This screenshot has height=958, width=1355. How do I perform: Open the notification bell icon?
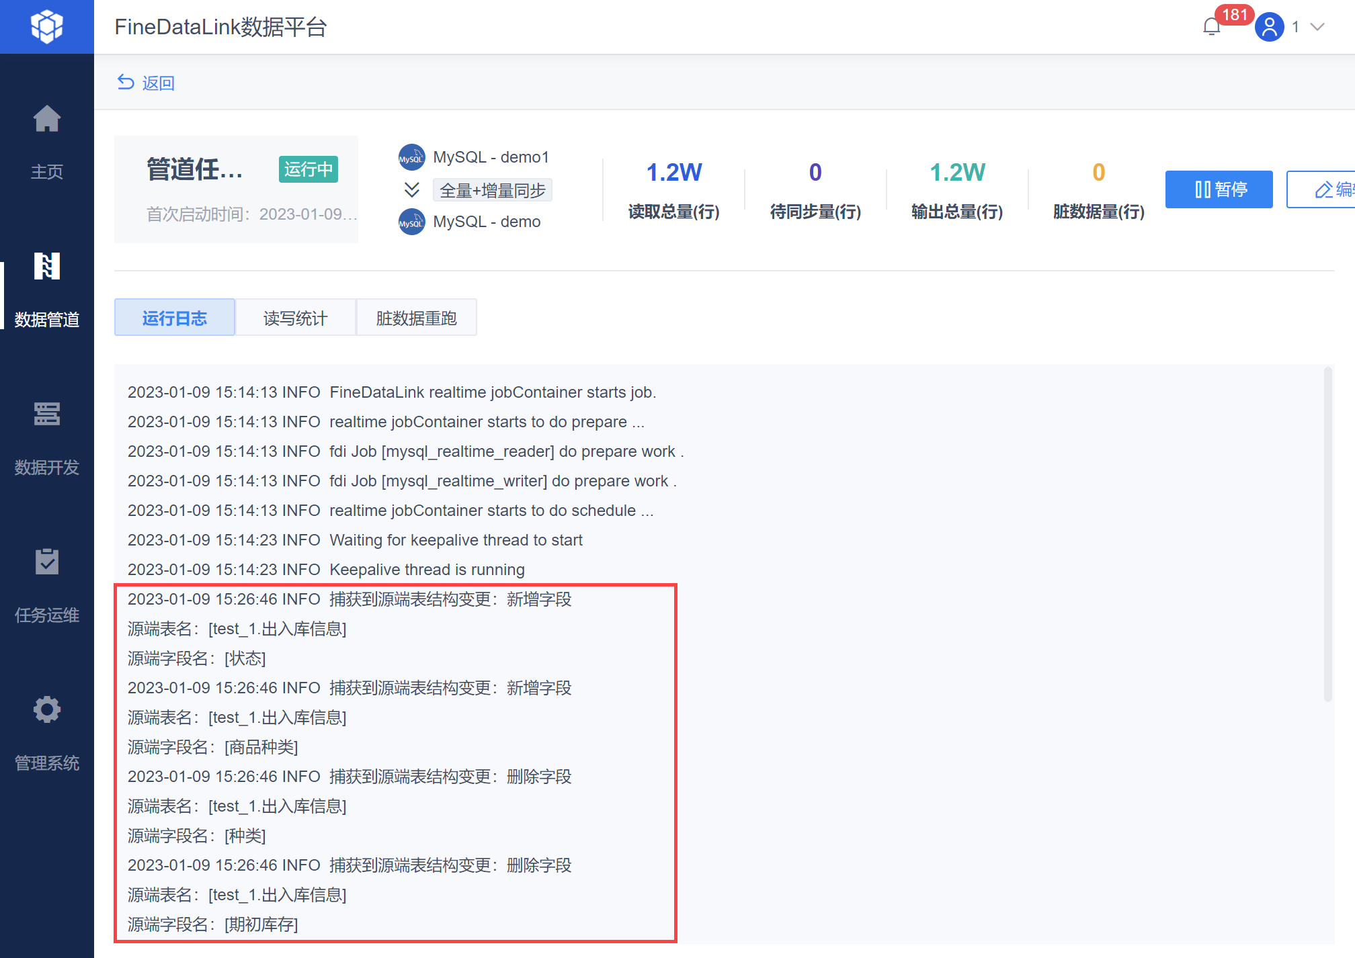point(1211,27)
